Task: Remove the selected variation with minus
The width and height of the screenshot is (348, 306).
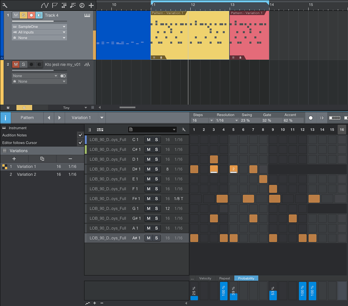Action: (70, 159)
